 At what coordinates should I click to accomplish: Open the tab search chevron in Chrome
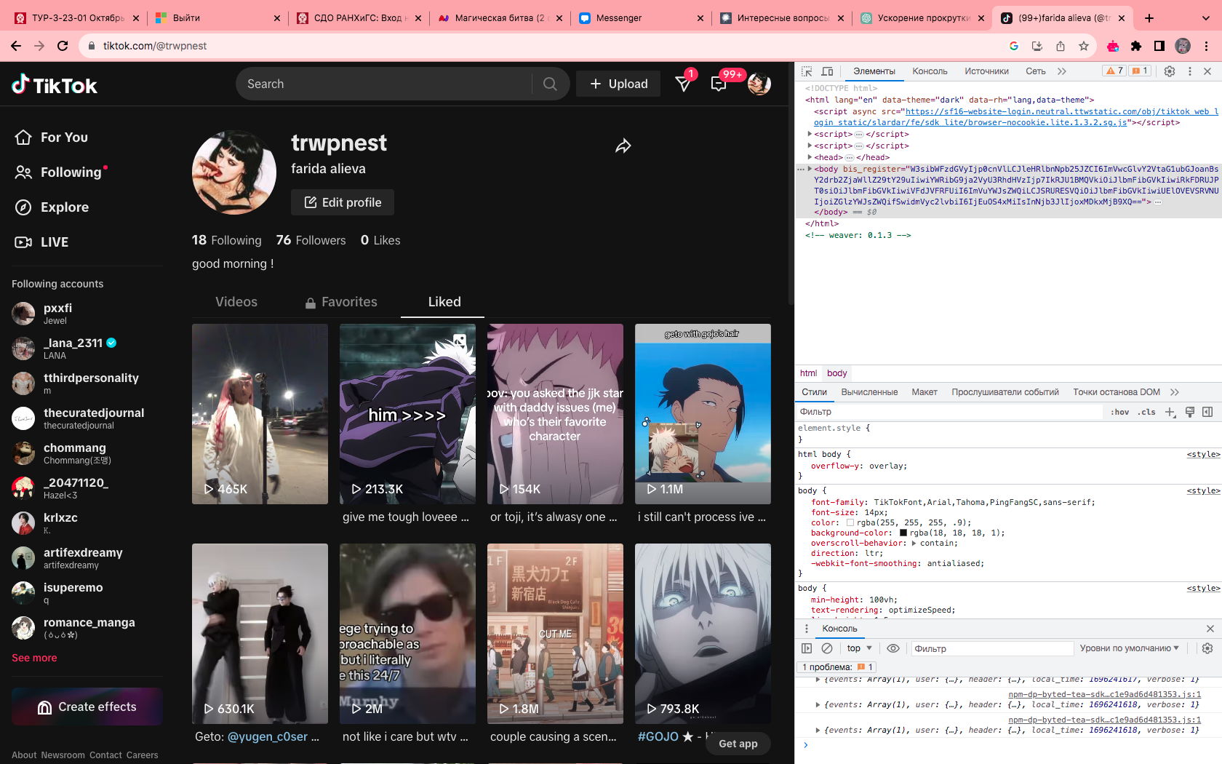click(x=1206, y=18)
